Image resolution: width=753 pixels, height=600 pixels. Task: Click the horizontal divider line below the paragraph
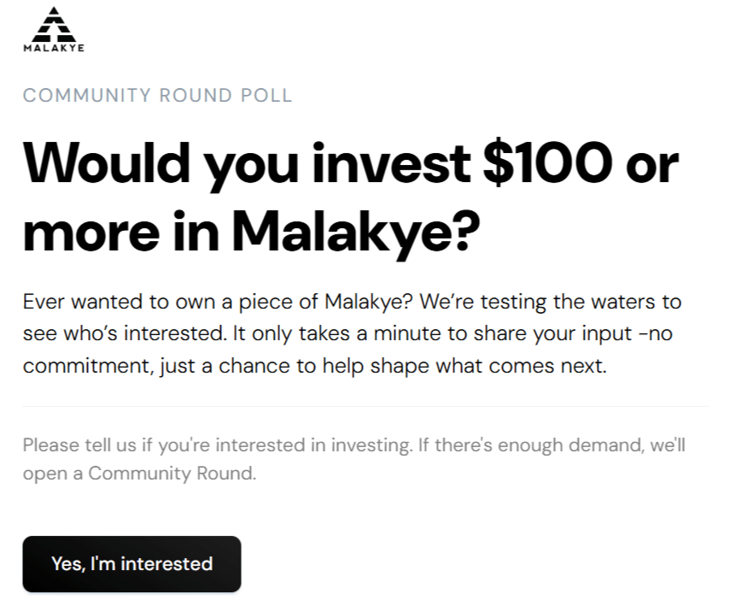click(365, 406)
